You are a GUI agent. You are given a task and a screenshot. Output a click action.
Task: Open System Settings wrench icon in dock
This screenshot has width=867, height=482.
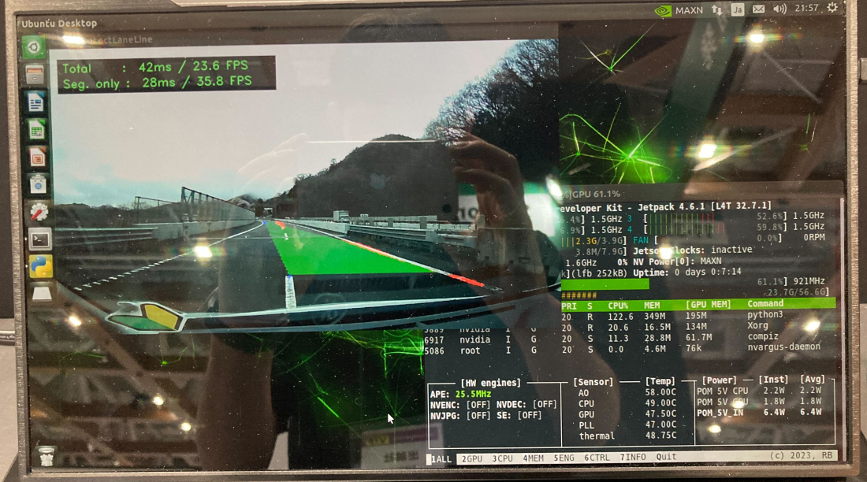[39, 213]
